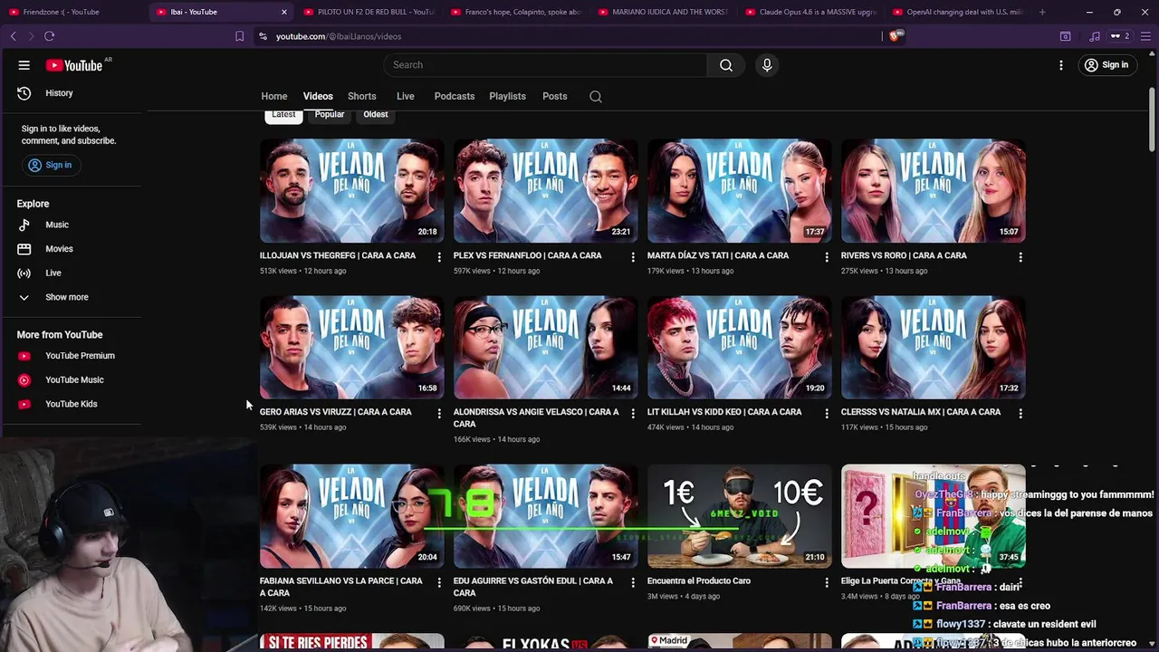Open options for ILLOJUAN VS THEGREFG video
The width and height of the screenshot is (1159, 652).
click(x=439, y=257)
